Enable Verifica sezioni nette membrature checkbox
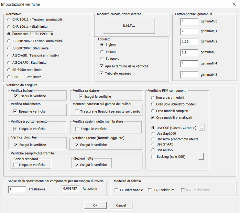 coord(77,129)
